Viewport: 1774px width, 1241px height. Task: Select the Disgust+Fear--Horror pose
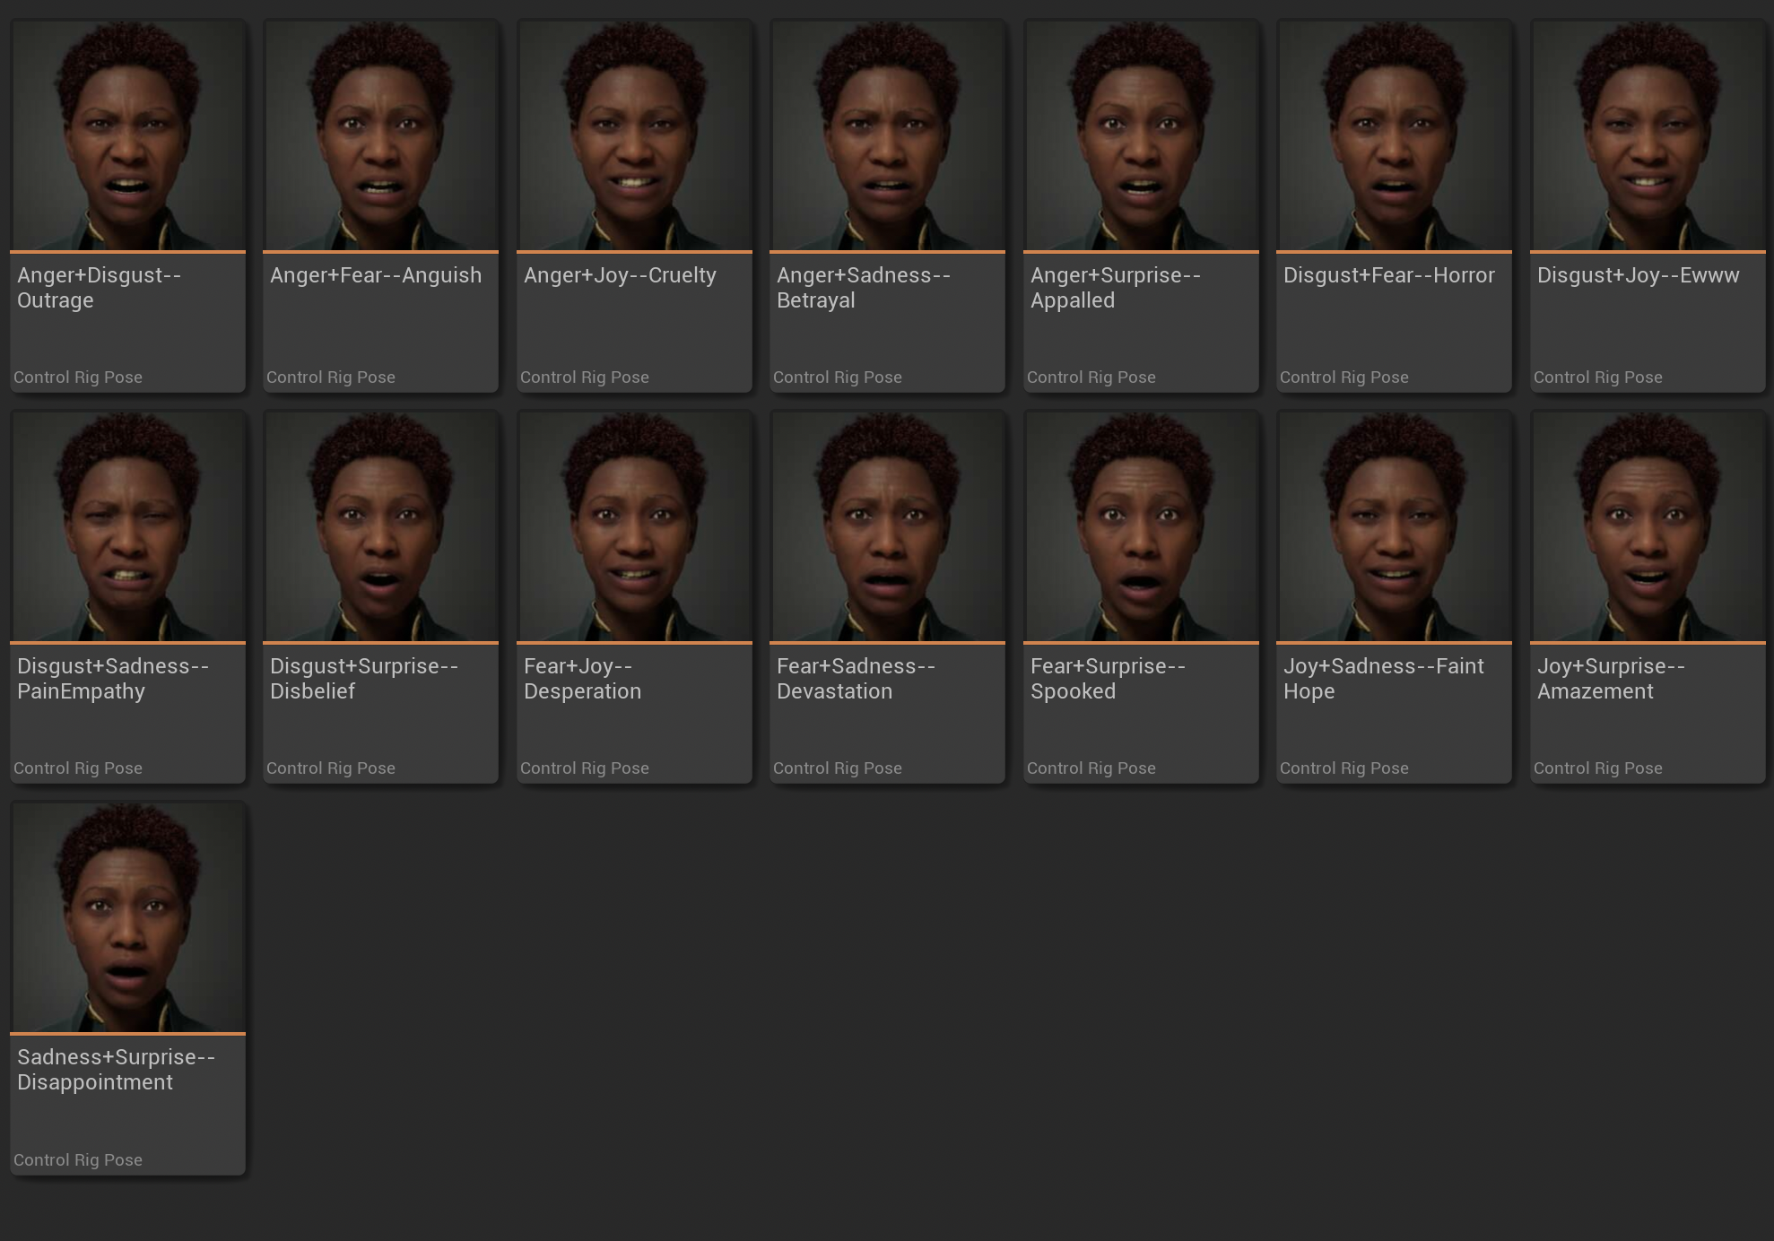pyautogui.click(x=1394, y=135)
